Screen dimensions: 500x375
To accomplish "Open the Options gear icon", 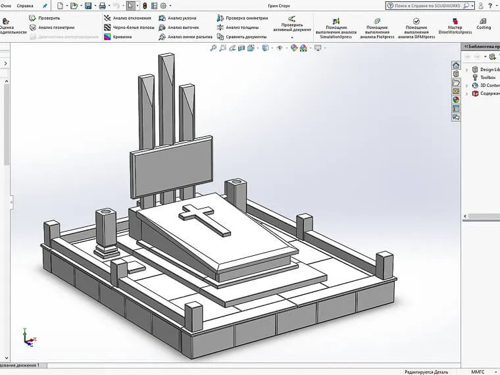I will (163, 5).
